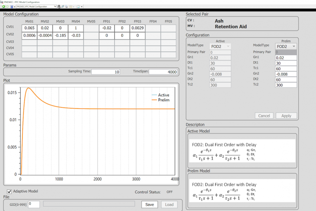This screenshot has width=316, height=211.
Task: Open the last dropdown arrow in the toolbar
Action: tap(82, 7)
